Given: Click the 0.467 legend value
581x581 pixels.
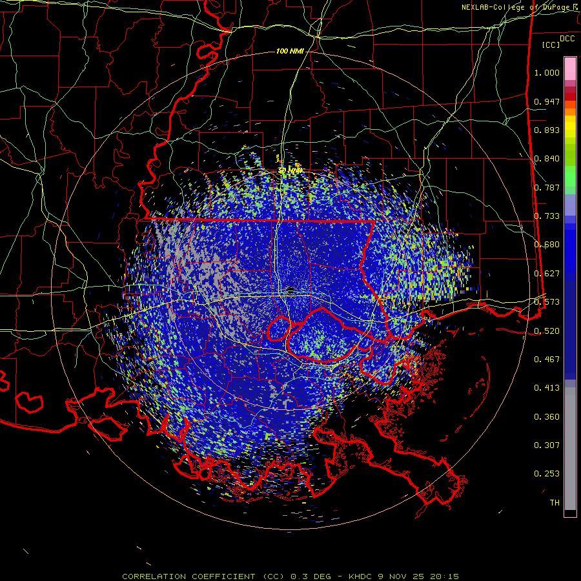Looking at the screenshot, I should pyautogui.click(x=547, y=360).
